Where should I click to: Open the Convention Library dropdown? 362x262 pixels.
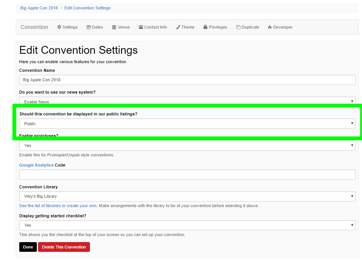pyautogui.click(x=187, y=196)
